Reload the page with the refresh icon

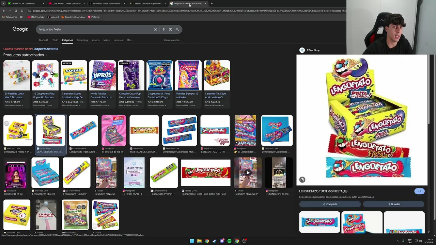point(16,11)
